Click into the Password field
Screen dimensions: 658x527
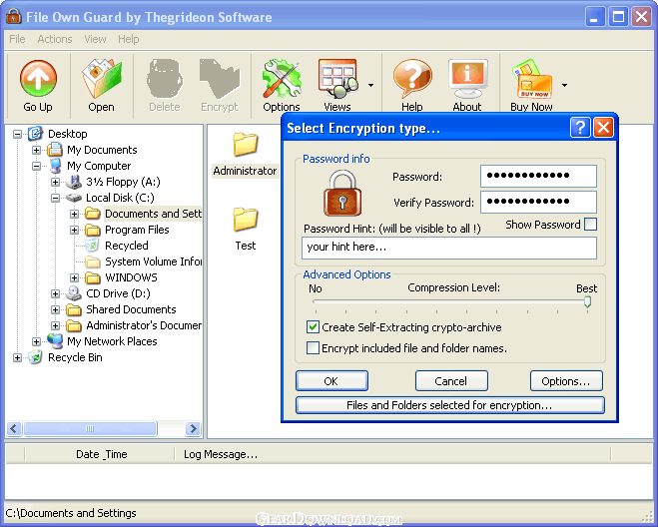coord(538,176)
